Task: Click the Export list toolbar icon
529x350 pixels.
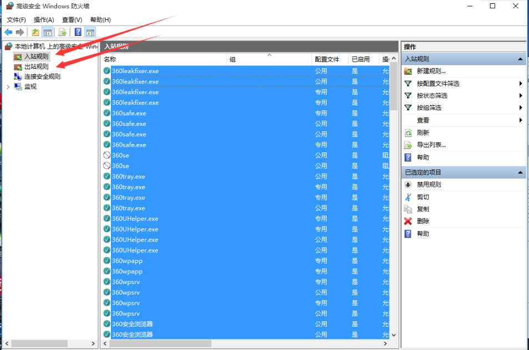Action: pos(62,32)
